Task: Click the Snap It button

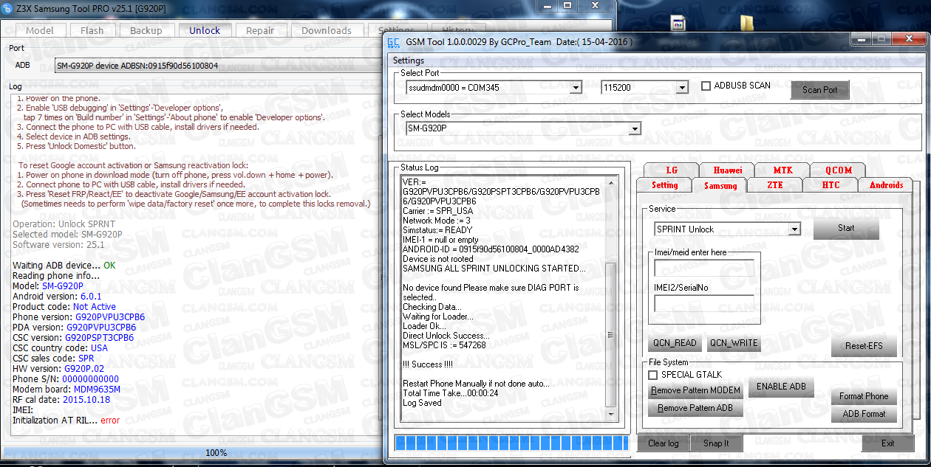Action: coord(716,443)
